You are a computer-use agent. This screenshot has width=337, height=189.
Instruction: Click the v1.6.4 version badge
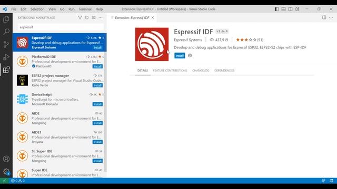point(222,31)
